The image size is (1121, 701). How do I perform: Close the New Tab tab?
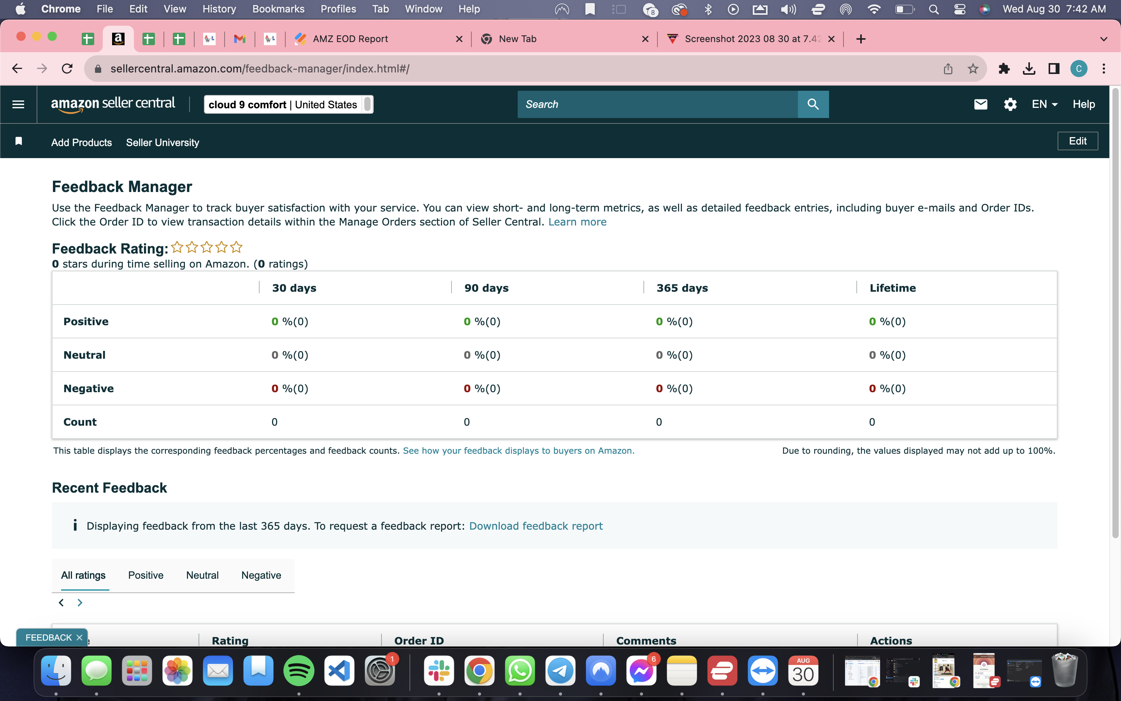pyautogui.click(x=645, y=39)
